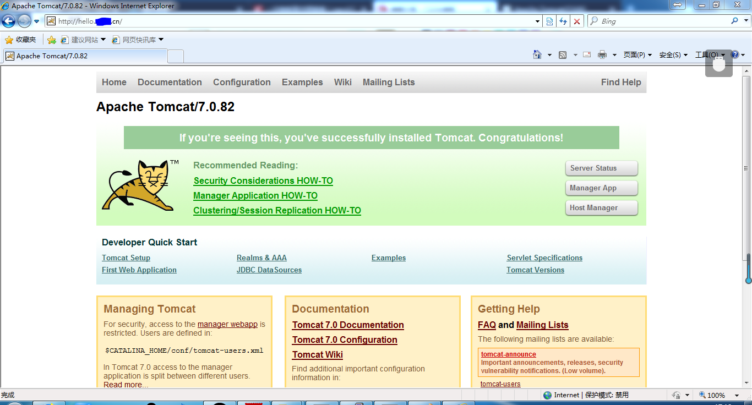Click the FAQ link in Getting Help
The image size is (752, 405).
pyautogui.click(x=487, y=325)
